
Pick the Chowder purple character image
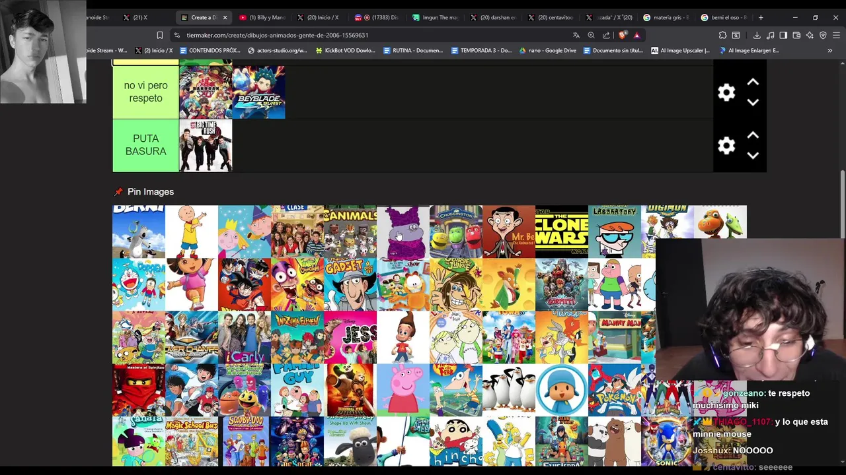403,232
